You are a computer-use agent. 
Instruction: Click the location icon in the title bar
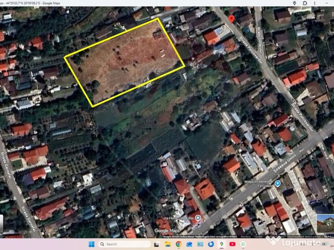coord(294,3)
